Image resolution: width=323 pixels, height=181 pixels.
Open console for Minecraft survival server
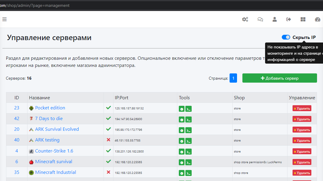pyautogui.click(x=188, y=163)
